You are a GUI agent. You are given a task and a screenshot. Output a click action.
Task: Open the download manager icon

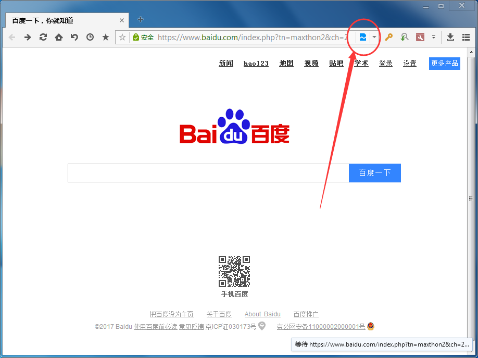450,37
